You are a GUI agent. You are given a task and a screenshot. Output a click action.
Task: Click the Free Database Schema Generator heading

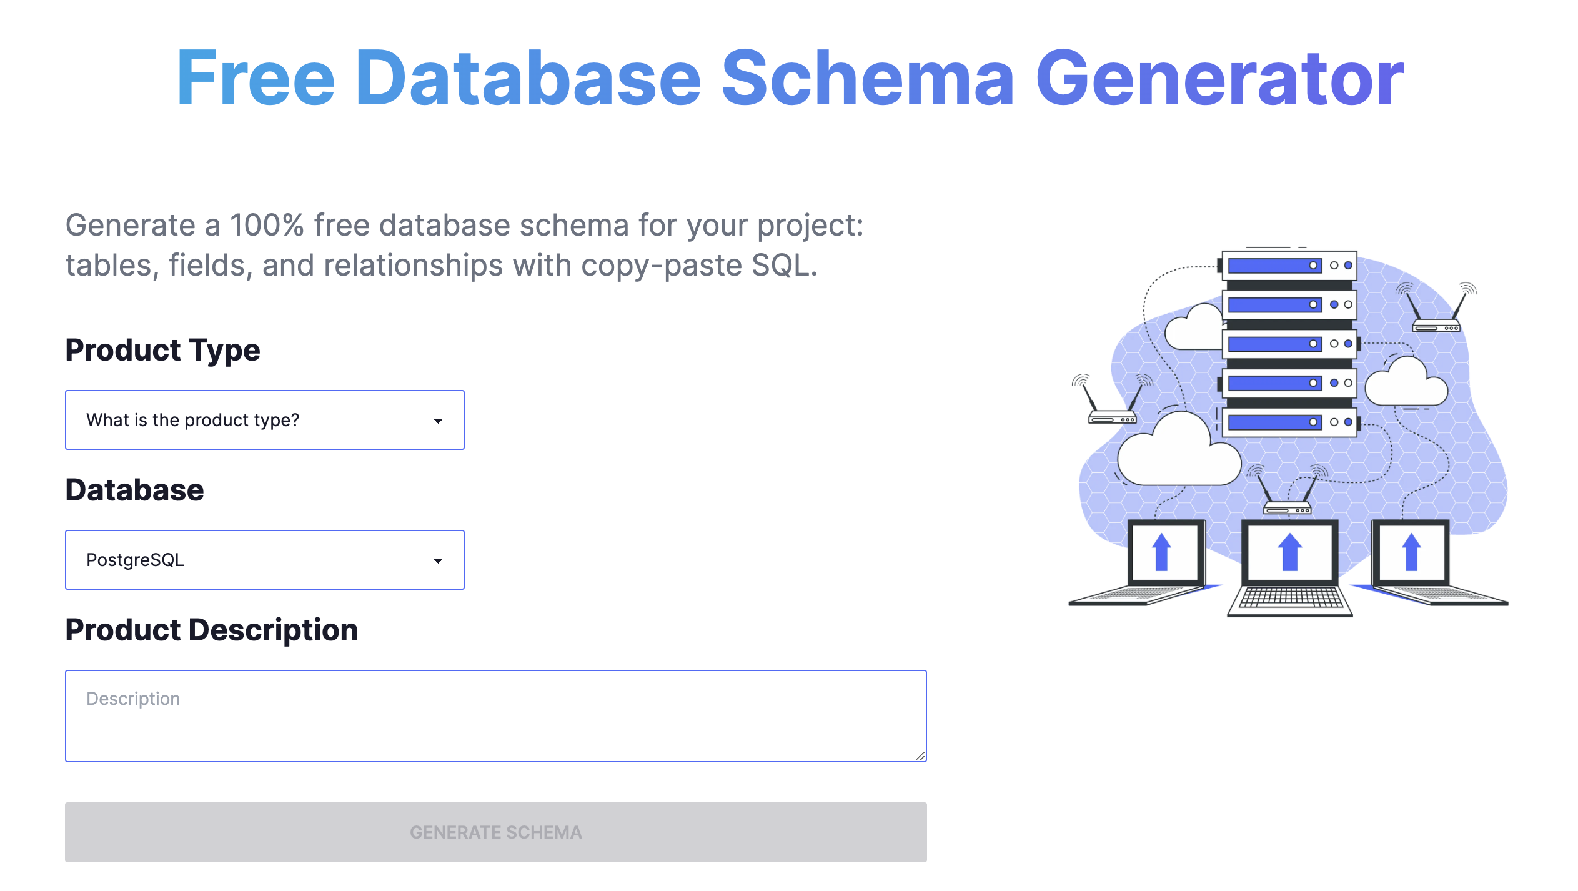click(788, 77)
